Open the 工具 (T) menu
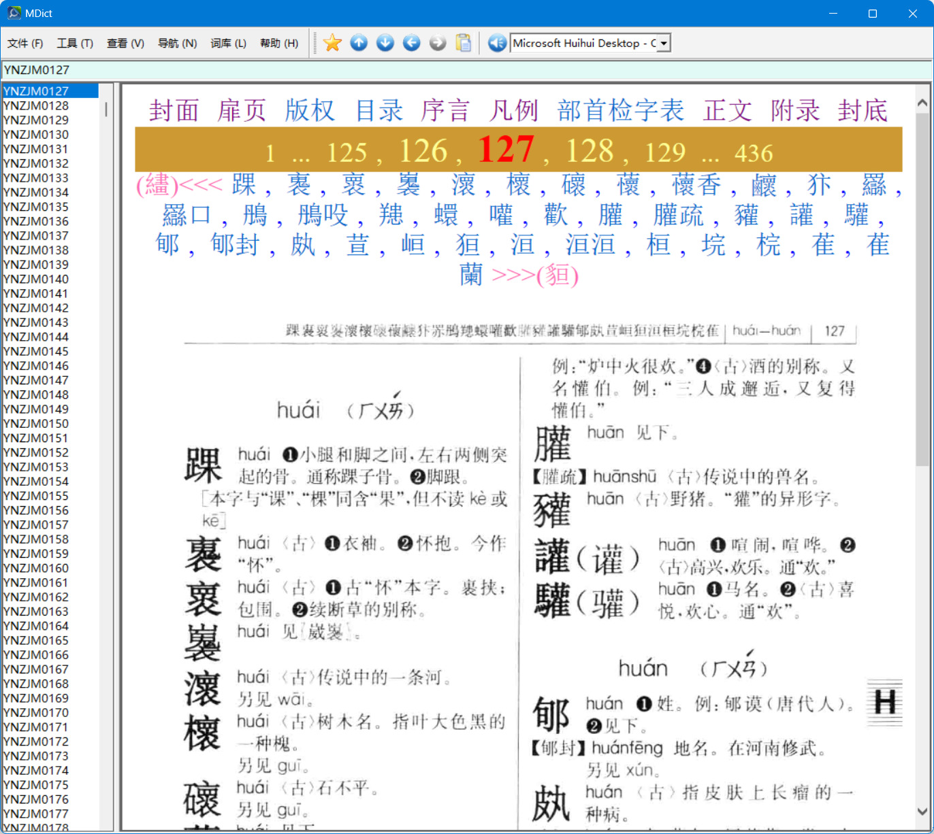 pos(75,44)
